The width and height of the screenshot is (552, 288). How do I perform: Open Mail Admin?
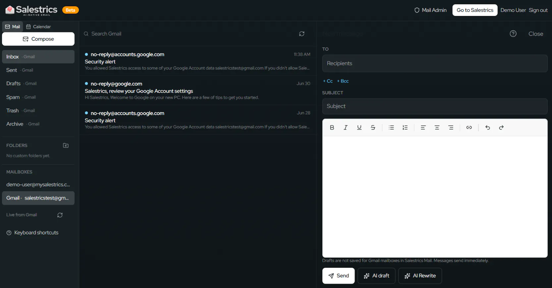(x=430, y=10)
